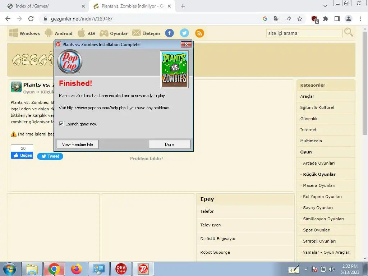Click the Chrome taskbar icon
Image resolution: width=368 pixels, height=276 pixels.
click(54, 269)
